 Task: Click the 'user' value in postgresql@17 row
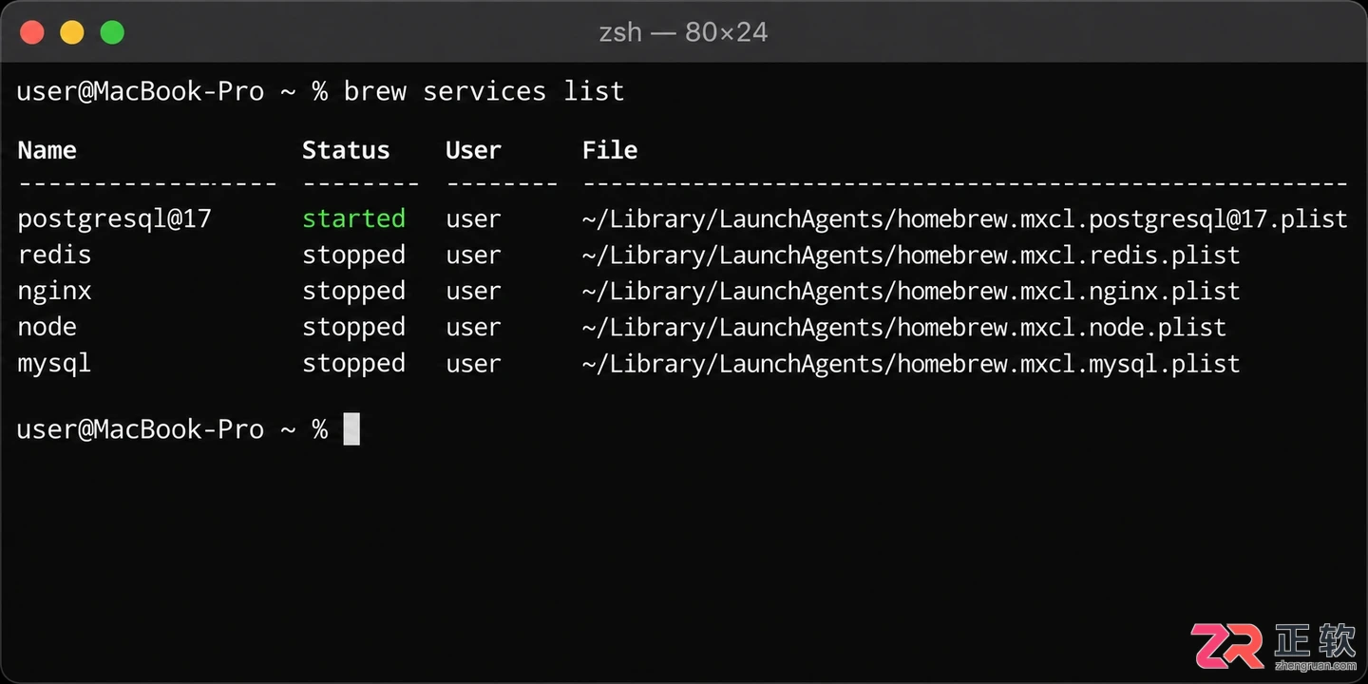473,220
